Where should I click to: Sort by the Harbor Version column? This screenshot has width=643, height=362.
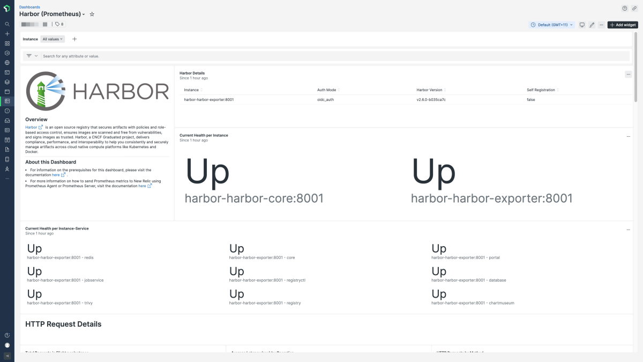[x=432, y=90]
